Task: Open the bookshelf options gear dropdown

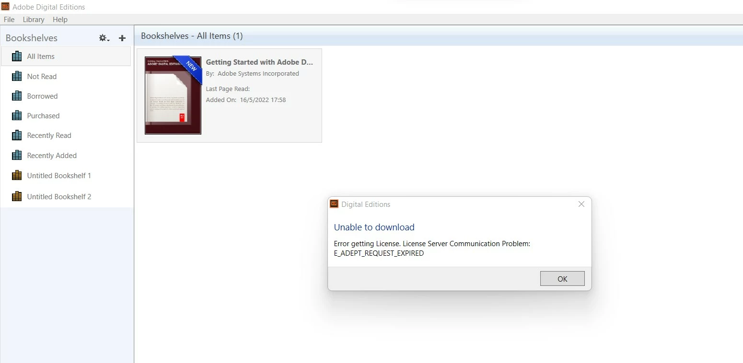Action: point(104,38)
